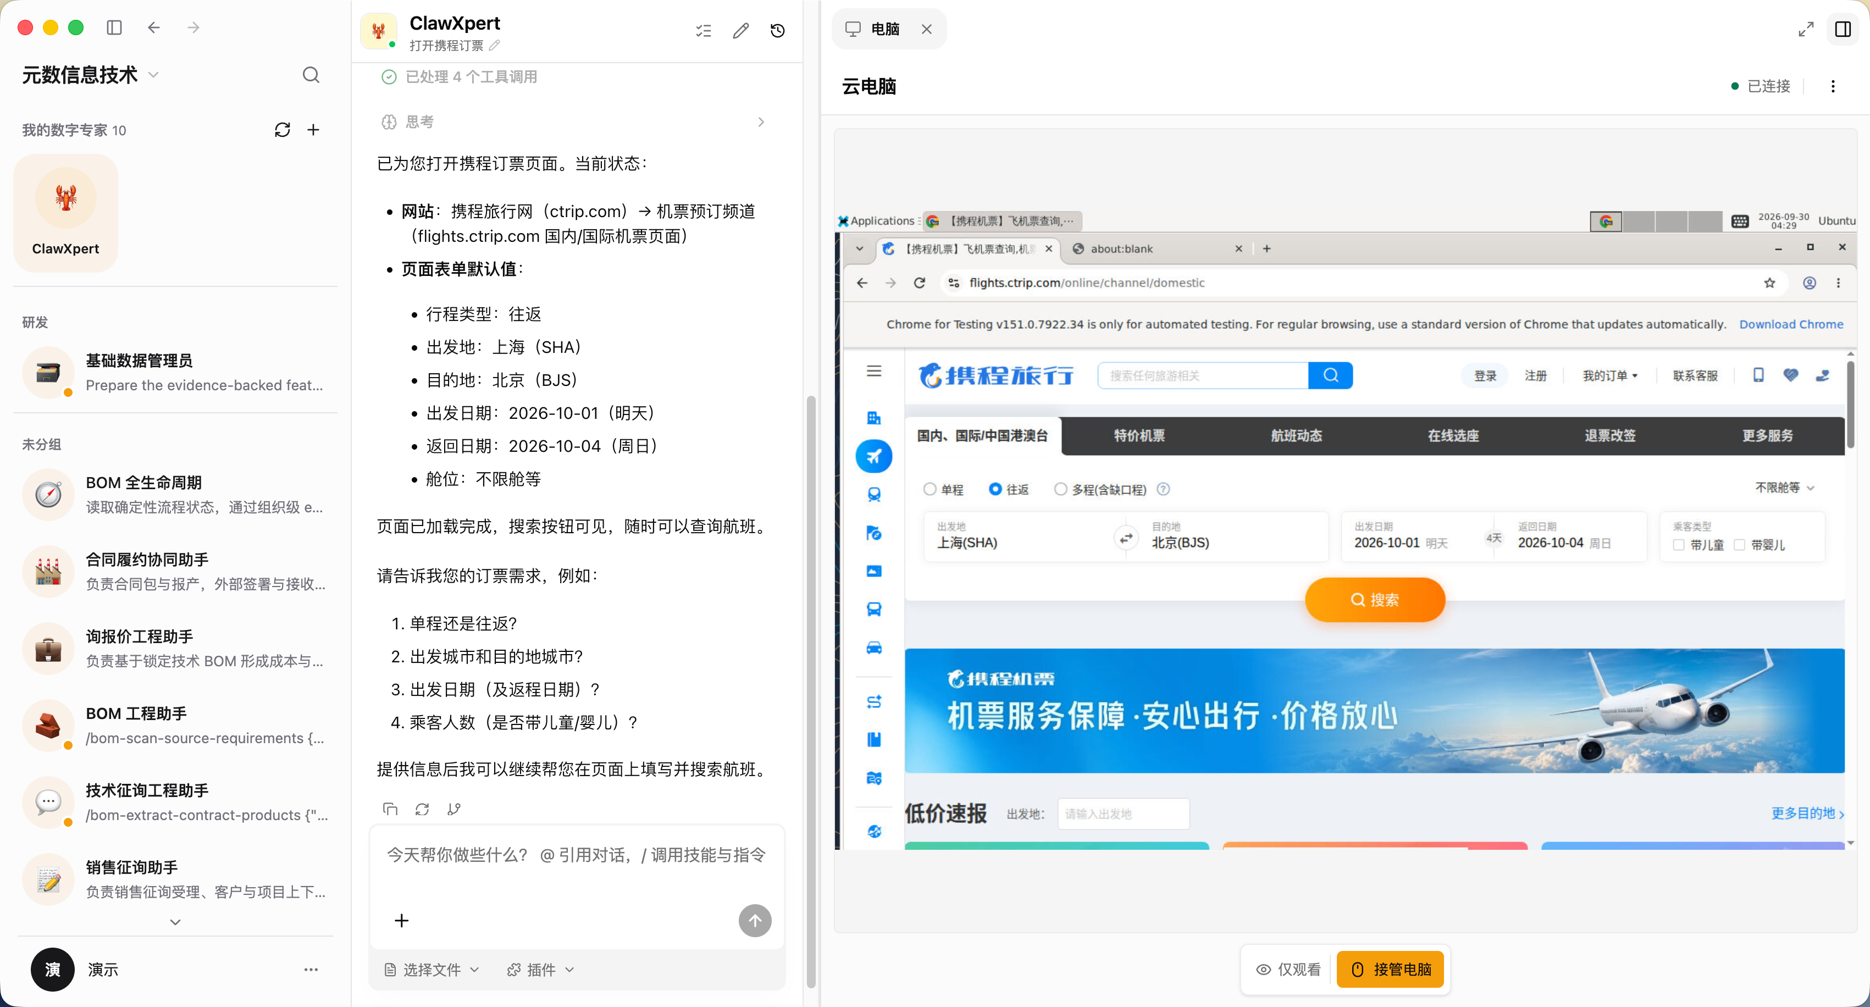Open the hotel icon in Ctrip sidebar

point(874,417)
